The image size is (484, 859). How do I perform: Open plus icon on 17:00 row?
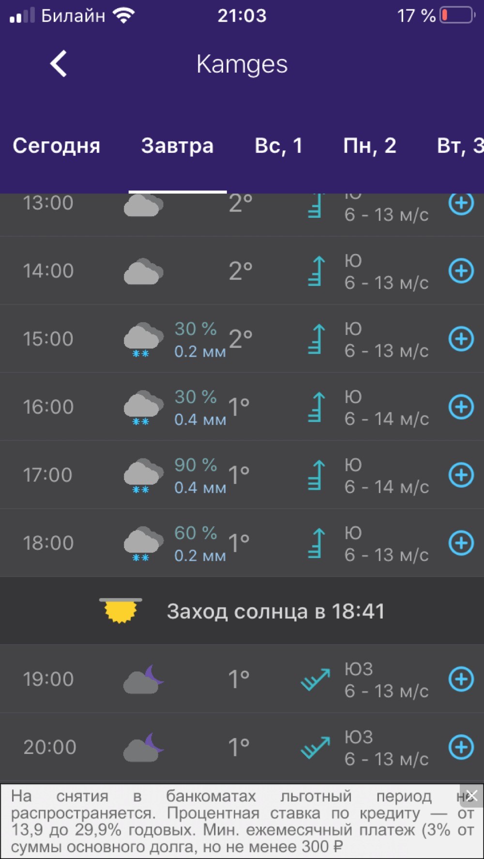pos(461,475)
